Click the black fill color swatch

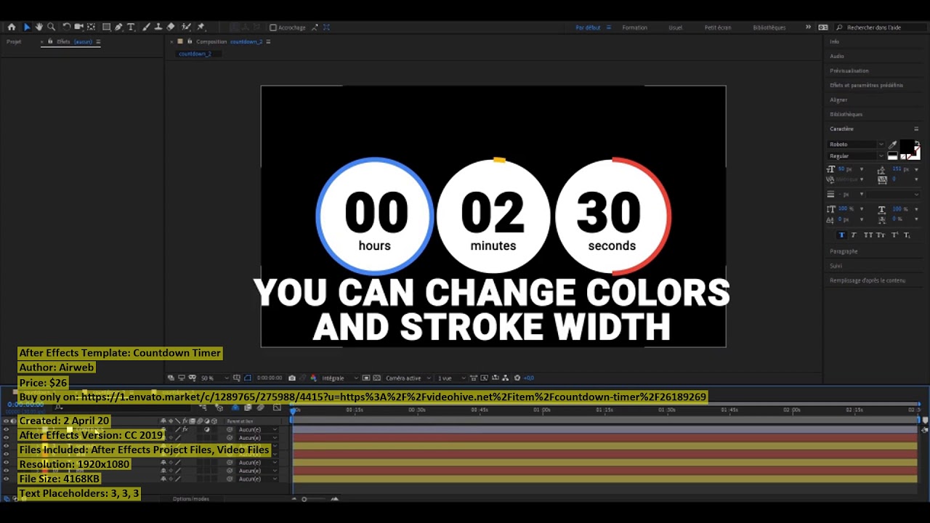click(x=907, y=148)
